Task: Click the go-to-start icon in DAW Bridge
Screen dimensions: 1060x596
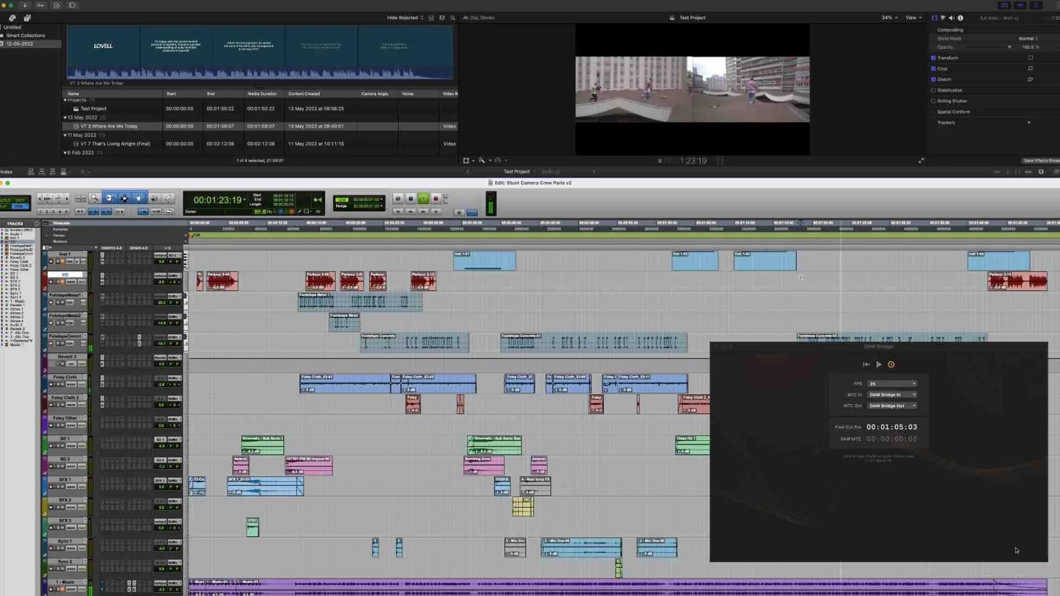Action: (x=866, y=365)
